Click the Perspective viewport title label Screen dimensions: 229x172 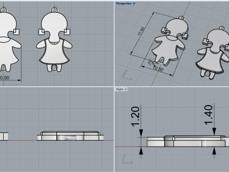tap(124, 3)
